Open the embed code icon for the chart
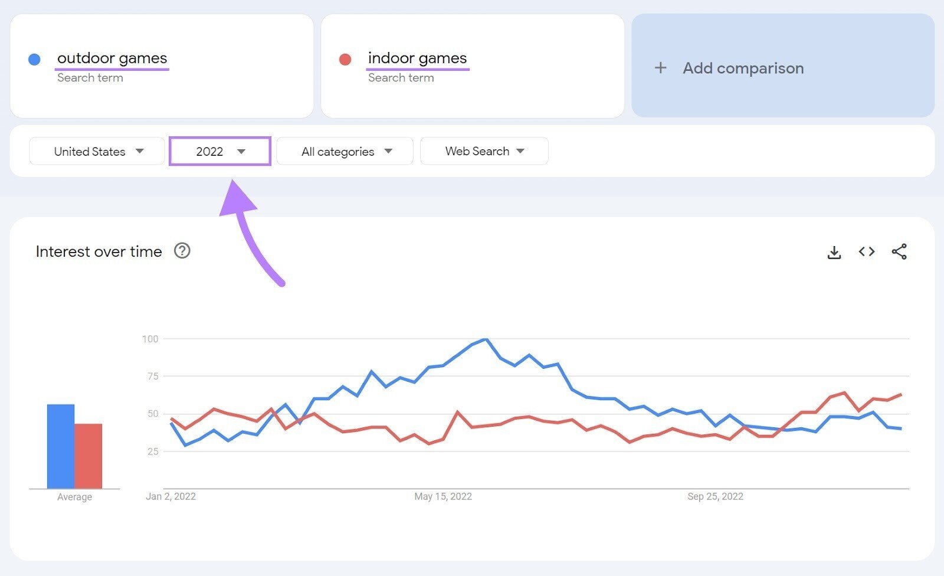944x576 pixels. point(867,251)
